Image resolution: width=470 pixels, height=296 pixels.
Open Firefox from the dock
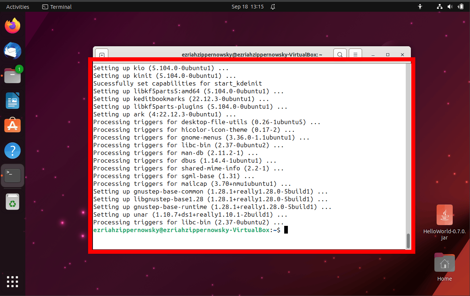click(x=12, y=26)
